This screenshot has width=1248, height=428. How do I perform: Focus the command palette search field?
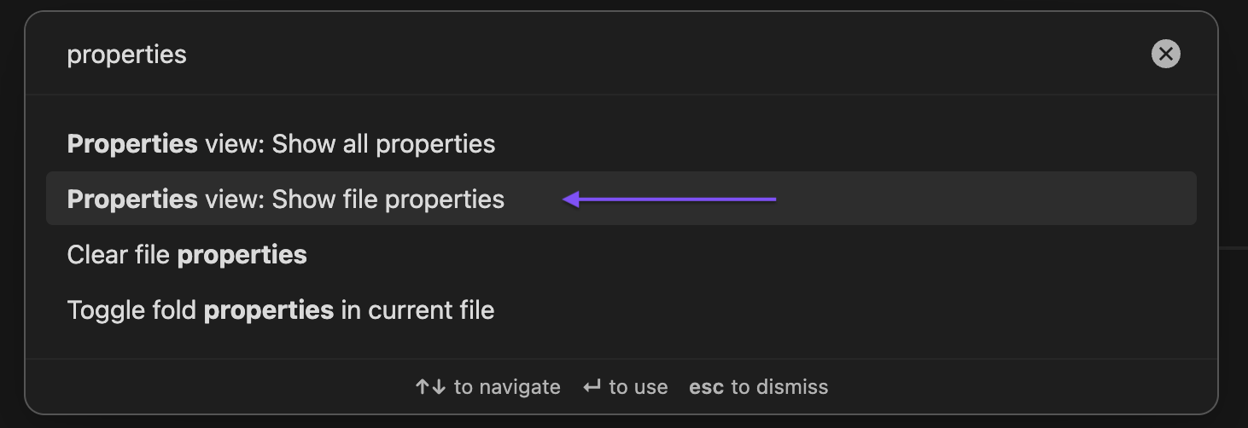598,55
